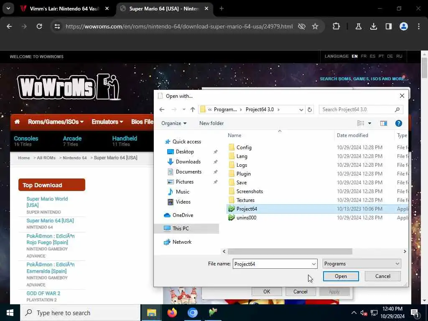This screenshot has height=321, width=428.
Task: Open the view options dropdown arrow
Action: (x=369, y=123)
